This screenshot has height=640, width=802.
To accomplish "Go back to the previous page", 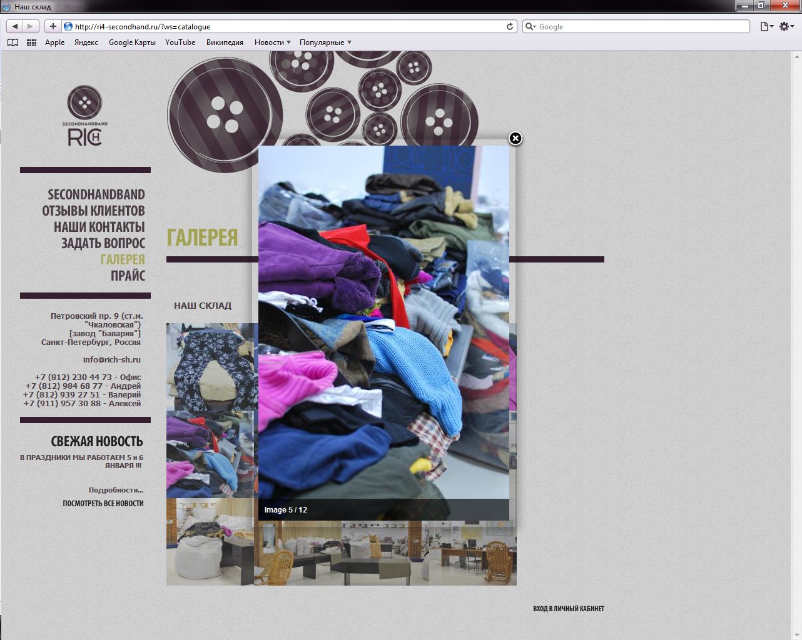I will pyautogui.click(x=15, y=26).
